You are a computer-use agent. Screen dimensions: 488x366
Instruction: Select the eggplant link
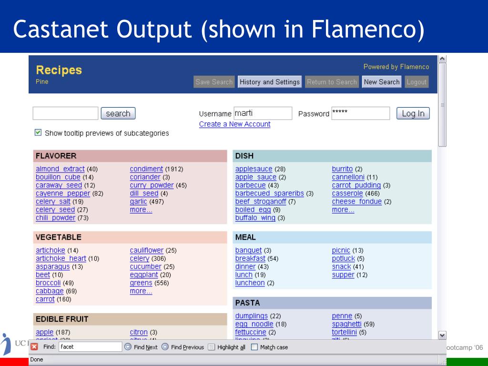tap(144, 275)
